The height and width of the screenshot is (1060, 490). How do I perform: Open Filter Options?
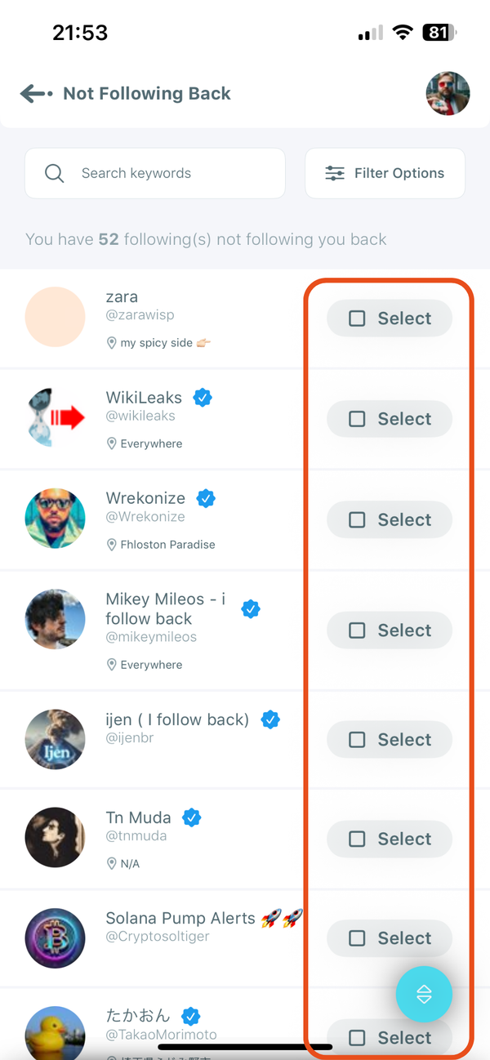[385, 173]
